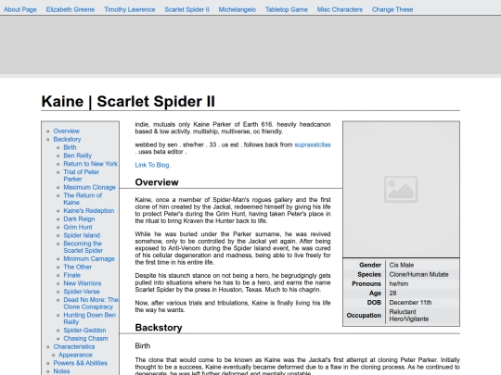501x375 pixels.
Task: Click the Reluctant Hero/Vigilante occupation value
Action: 408,316
